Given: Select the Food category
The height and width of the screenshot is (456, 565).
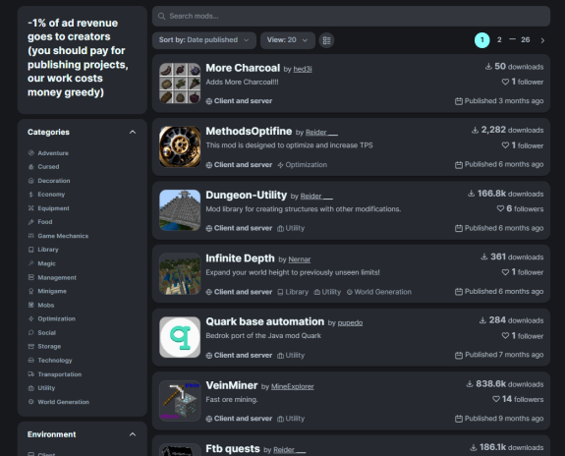Looking at the screenshot, I should tap(40, 222).
